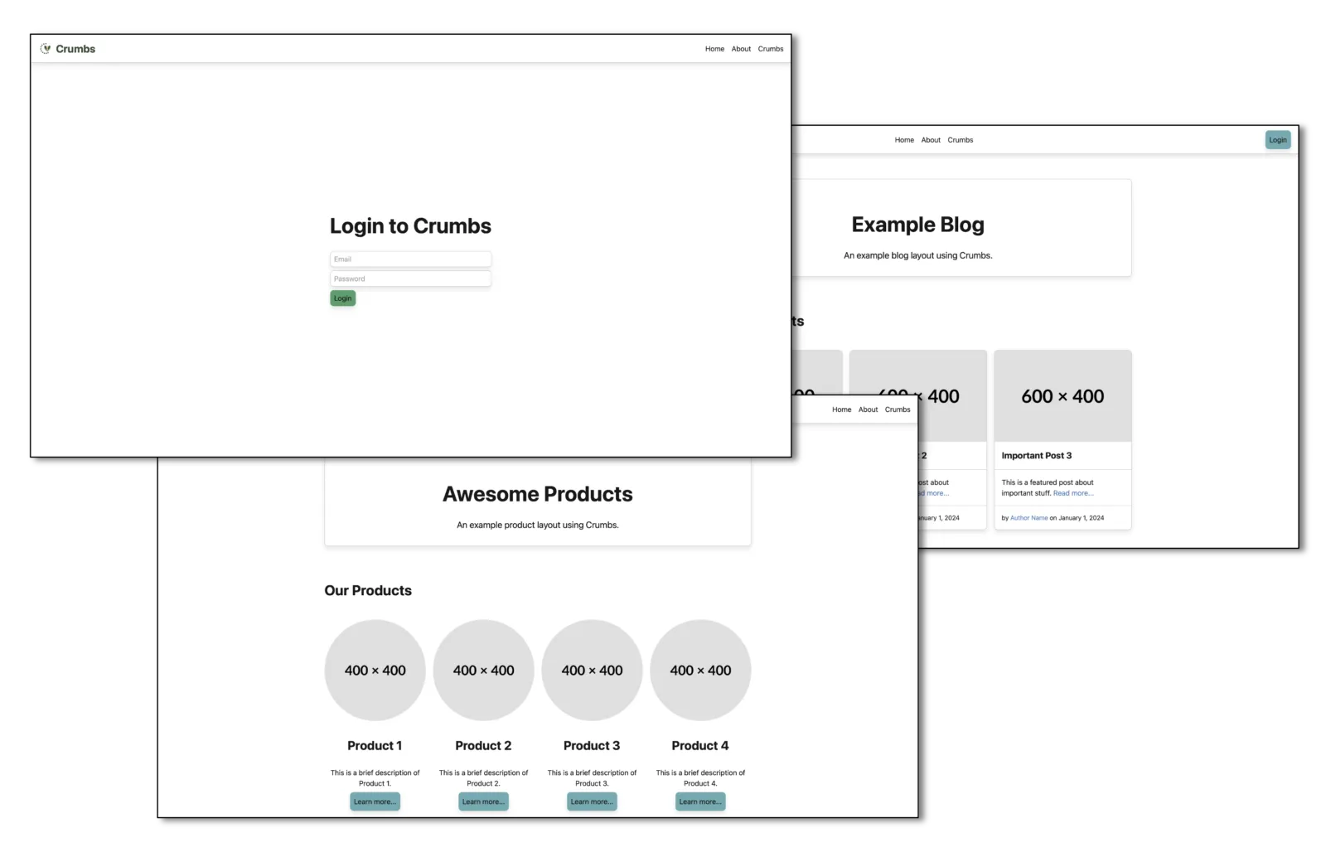Select the Crumbs nav item on the blog window
The height and width of the screenshot is (862, 1326).
960,139
